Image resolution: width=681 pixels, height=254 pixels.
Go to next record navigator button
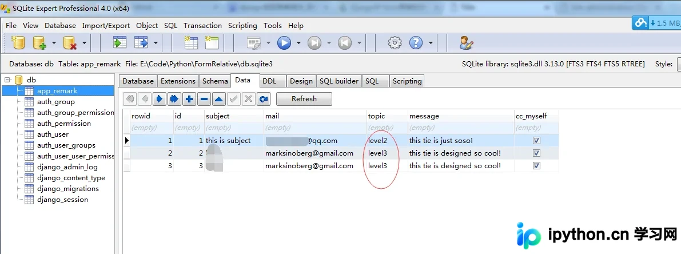pyautogui.click(x=160, y=99)
